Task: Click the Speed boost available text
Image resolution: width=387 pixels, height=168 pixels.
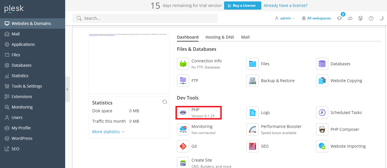Action: (279, 133)
